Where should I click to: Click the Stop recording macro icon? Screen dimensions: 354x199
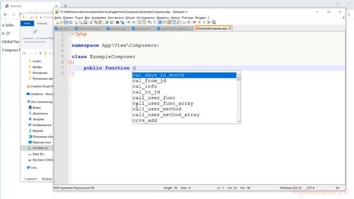[199, 22]
